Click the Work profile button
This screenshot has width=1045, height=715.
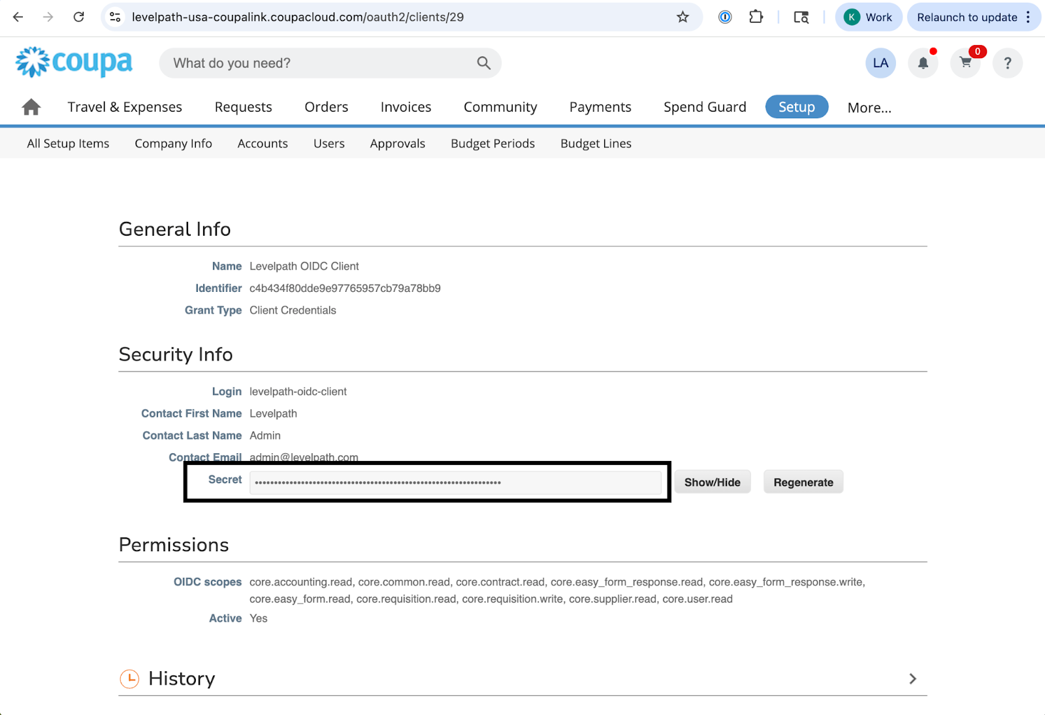pos(868,18)
